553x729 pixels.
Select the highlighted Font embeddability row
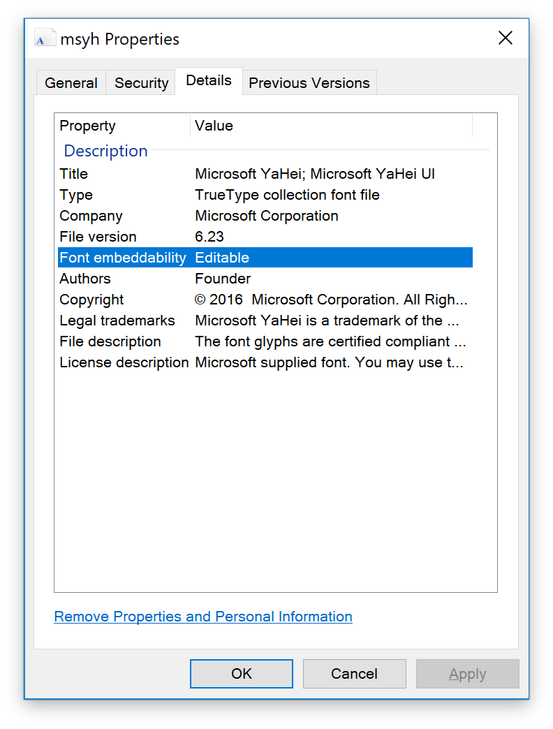coord(265,258)
